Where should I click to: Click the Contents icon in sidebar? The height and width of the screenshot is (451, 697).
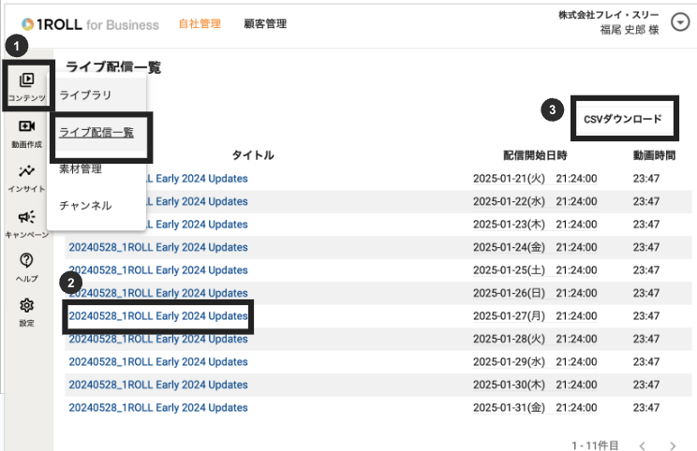point(26,81)
